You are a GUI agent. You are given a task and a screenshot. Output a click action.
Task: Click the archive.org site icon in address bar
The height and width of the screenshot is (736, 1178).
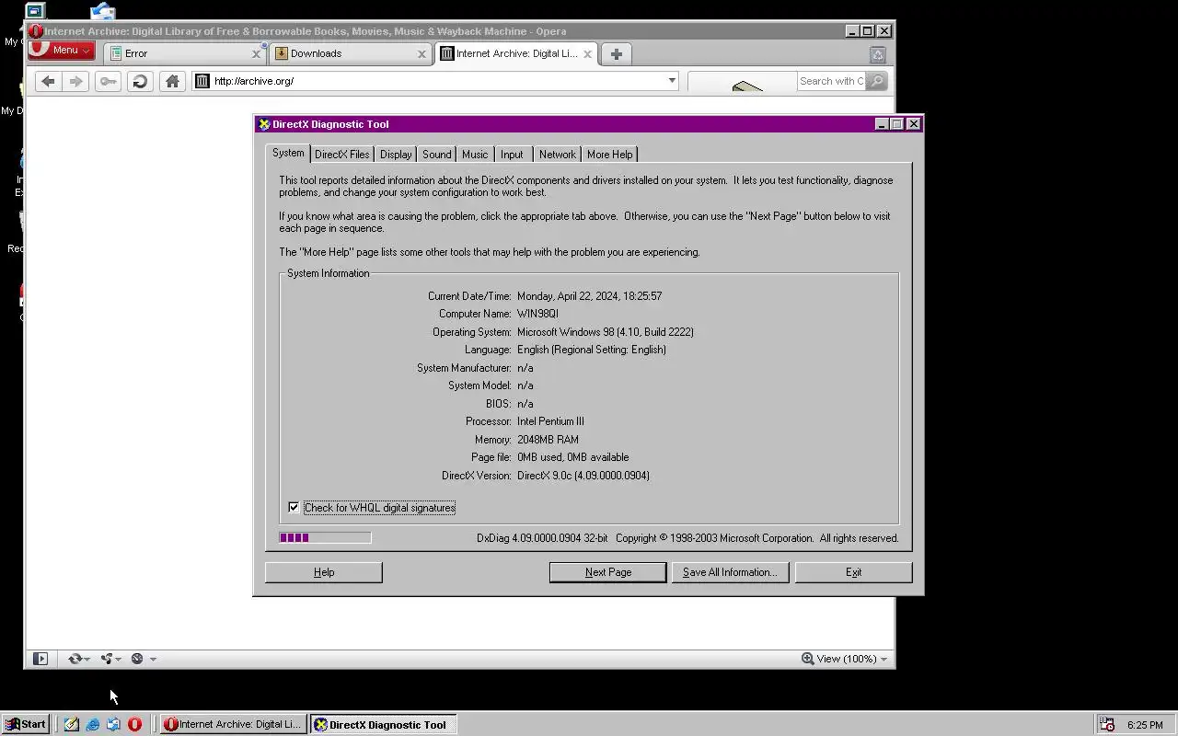click(202, 81)
